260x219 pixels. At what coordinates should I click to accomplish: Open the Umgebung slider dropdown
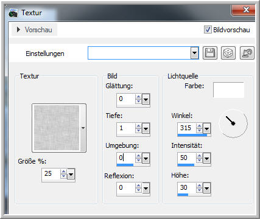pyautogui.click(x=146, y=158)
